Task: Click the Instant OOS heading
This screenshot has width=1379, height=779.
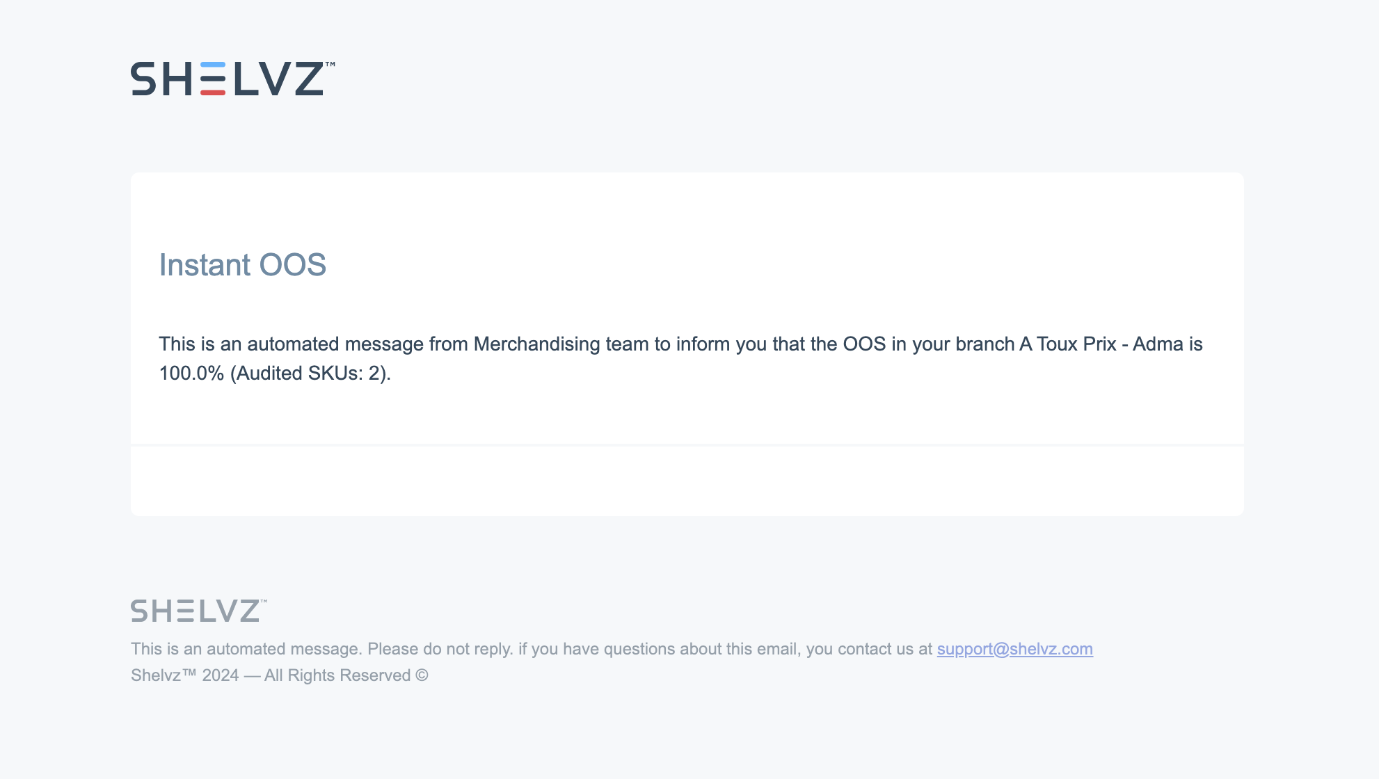Action: 242,265
